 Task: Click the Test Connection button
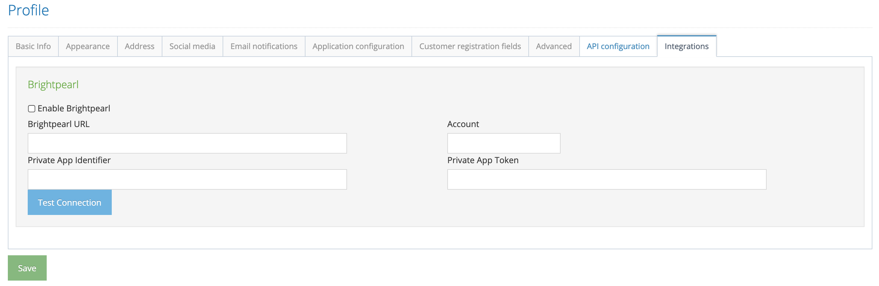click(70, 203)
